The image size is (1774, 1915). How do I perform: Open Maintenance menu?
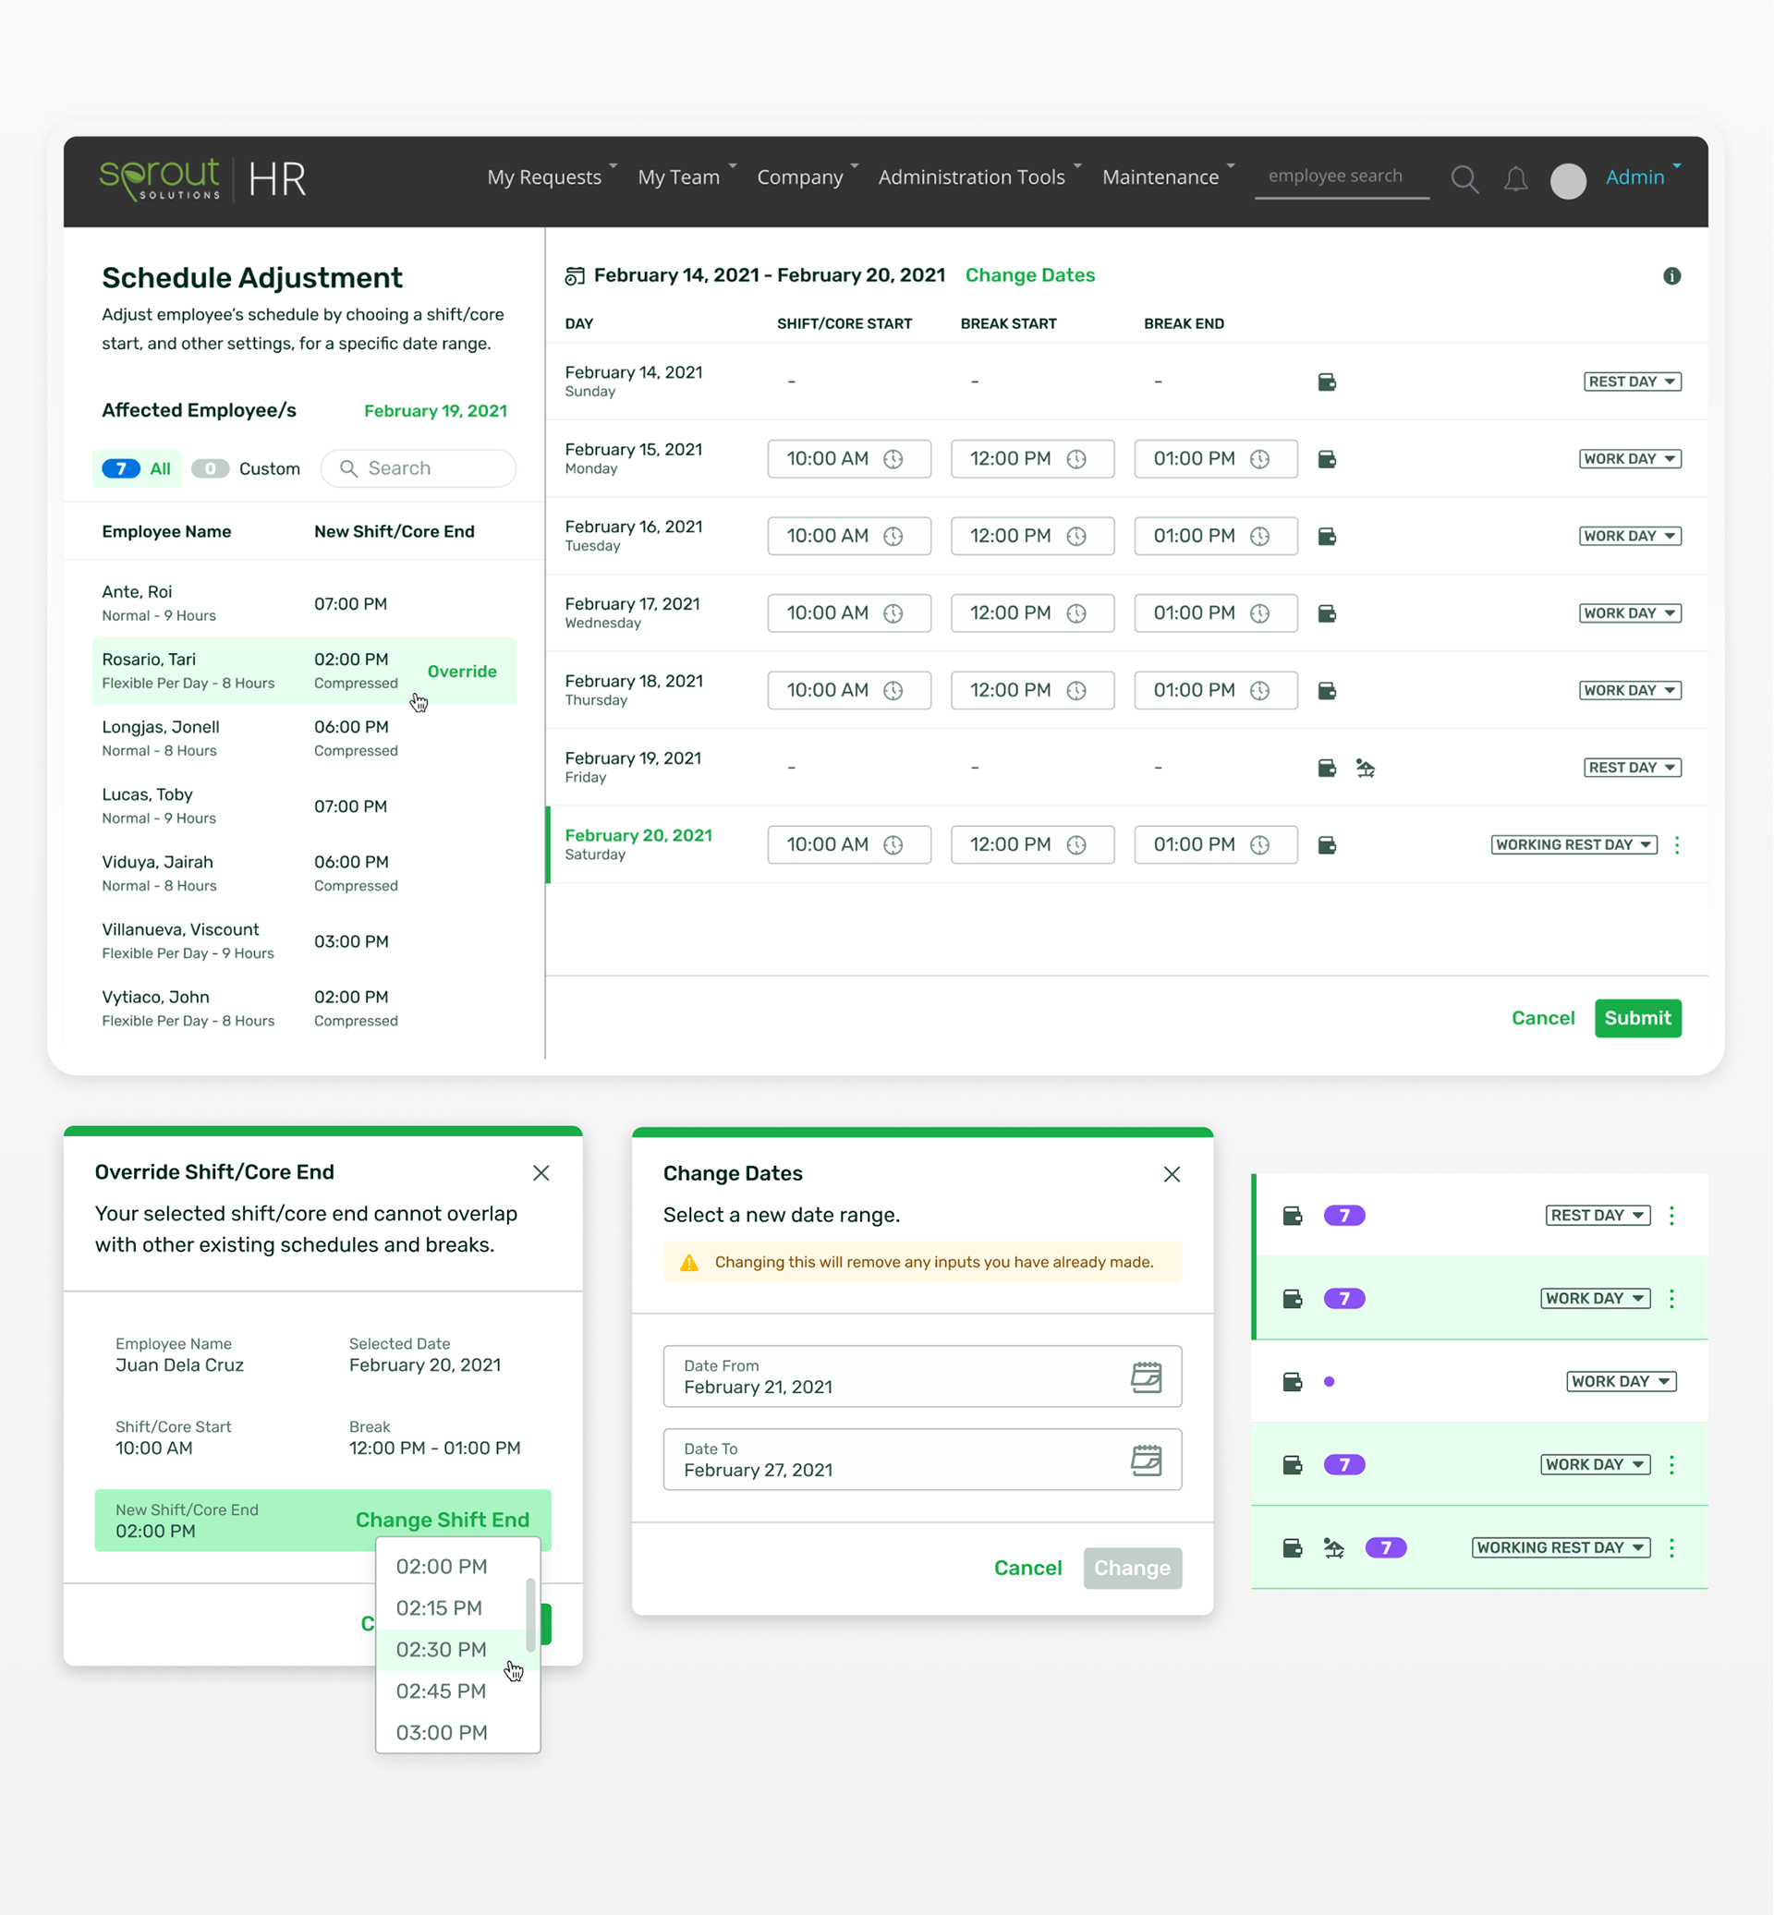1168,176
